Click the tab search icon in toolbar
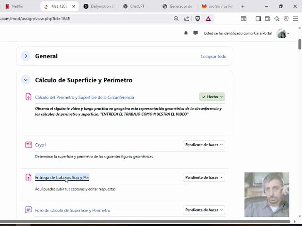 [243, 19]
